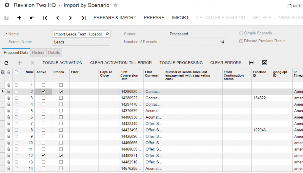Screen dimensions: 303x173
Task: Go to previous record arrow
Action: pyautogui.click(x=58, y=18)
